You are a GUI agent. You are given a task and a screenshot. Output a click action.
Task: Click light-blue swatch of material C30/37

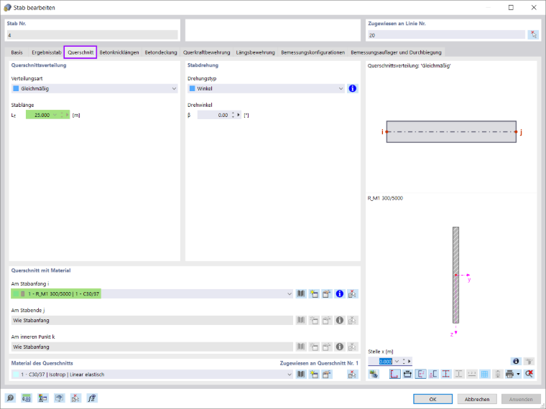tap(16, 375)
